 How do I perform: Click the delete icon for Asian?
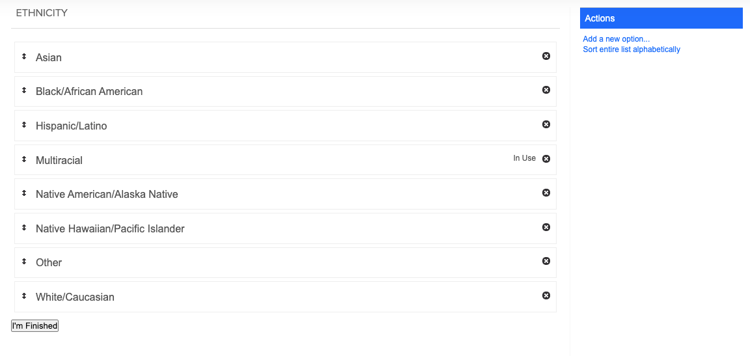pyautogui.click(x=546, y=56)
